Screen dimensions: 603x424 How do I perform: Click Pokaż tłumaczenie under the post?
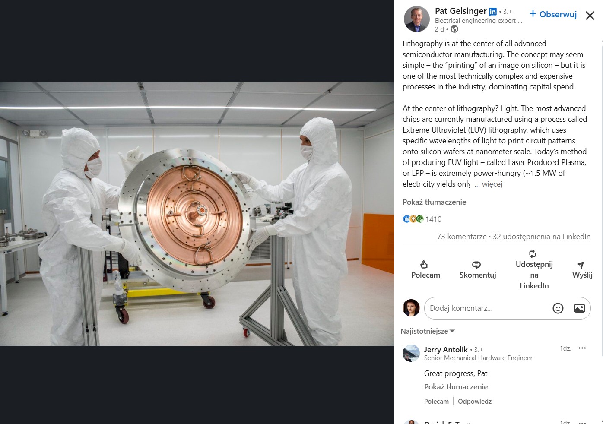(434, 202)
